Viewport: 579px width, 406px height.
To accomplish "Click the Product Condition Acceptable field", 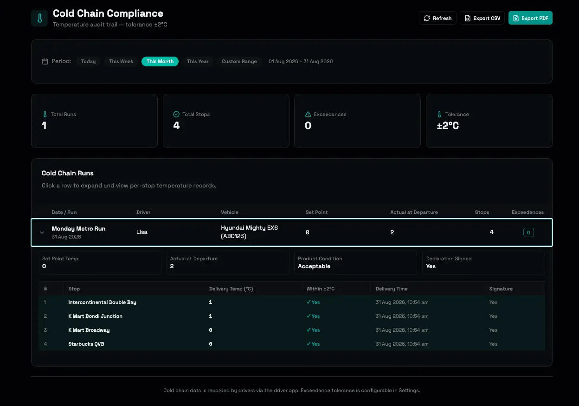I will point(355,263).
